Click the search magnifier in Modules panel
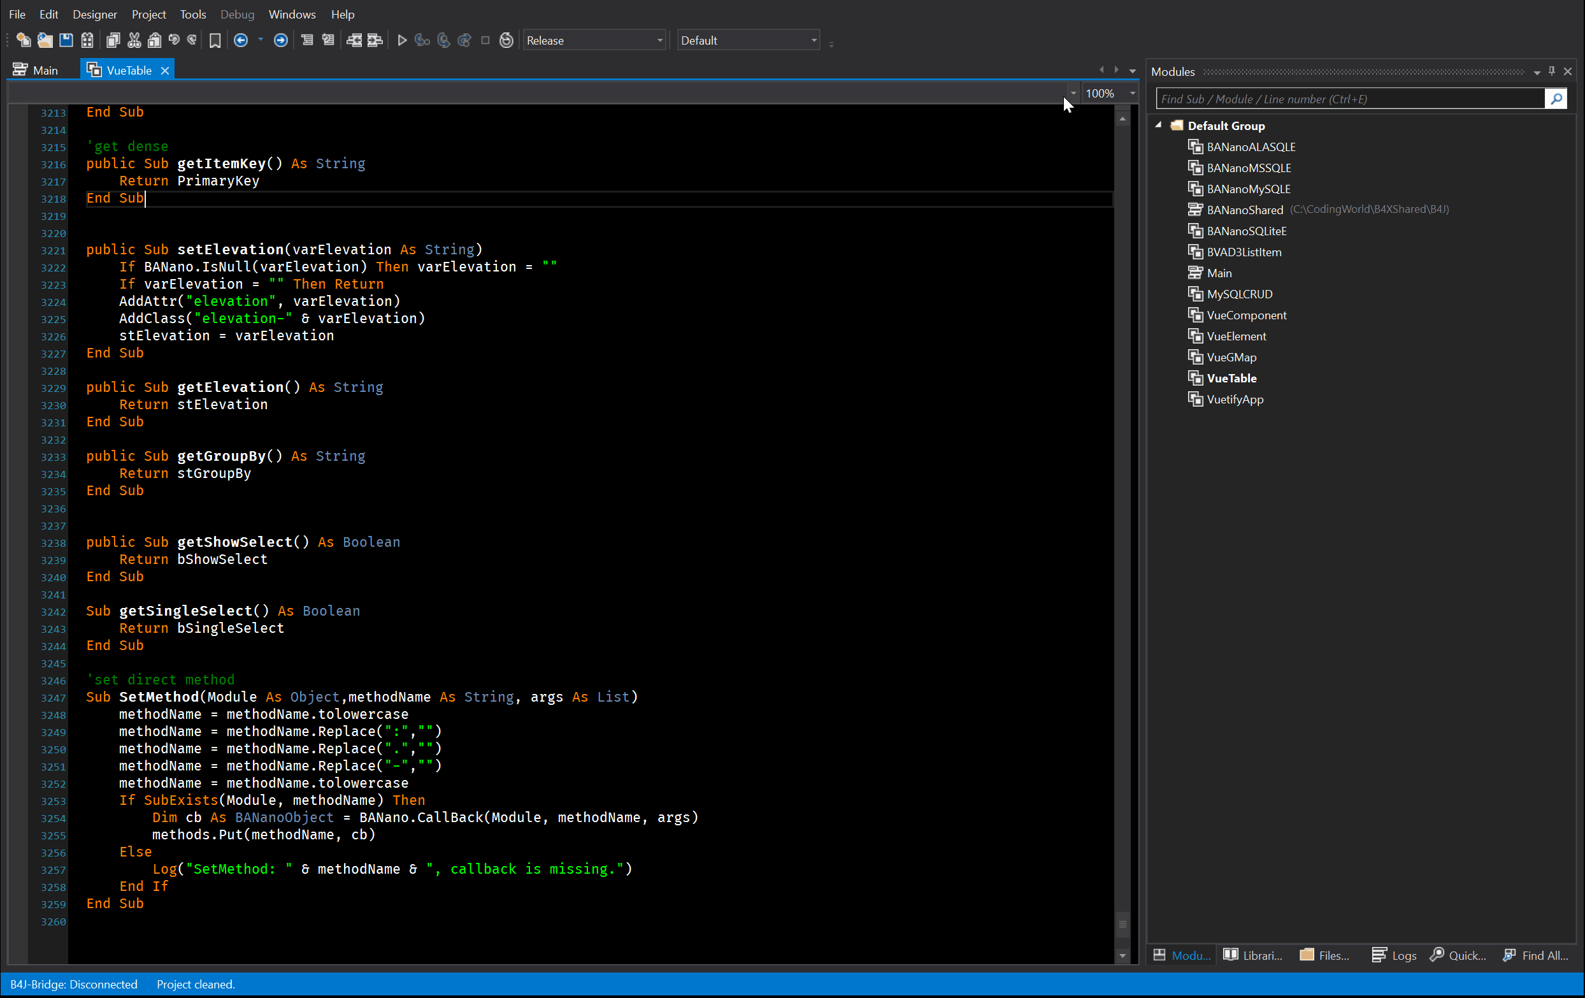Image resolution: width=1585 pixels, height=998 pixels. coord(1556,99)
